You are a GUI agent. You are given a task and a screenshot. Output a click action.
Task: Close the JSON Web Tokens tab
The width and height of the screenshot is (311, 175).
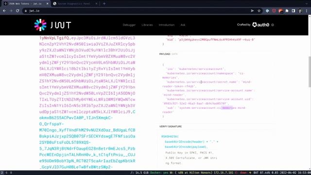click(48, 3)
